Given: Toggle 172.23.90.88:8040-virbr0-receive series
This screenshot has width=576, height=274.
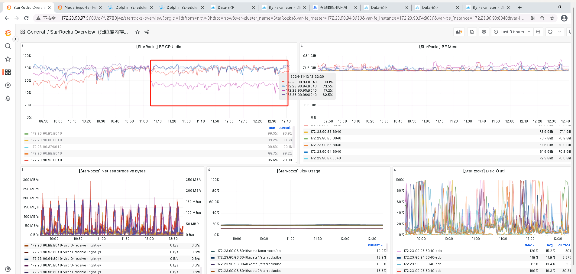Looking at the screenshot, I should [x=66, y=245].
